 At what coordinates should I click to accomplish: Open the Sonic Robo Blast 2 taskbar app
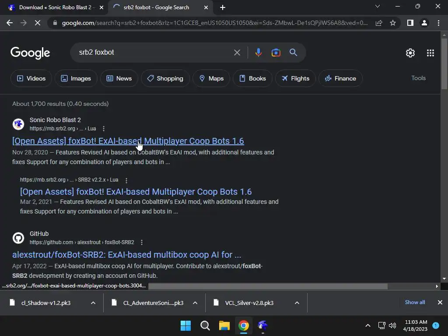tap(262, 325)
